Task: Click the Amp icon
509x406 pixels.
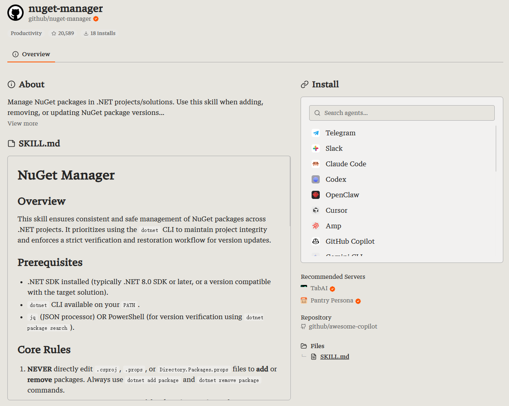Action: click(316, 226)
